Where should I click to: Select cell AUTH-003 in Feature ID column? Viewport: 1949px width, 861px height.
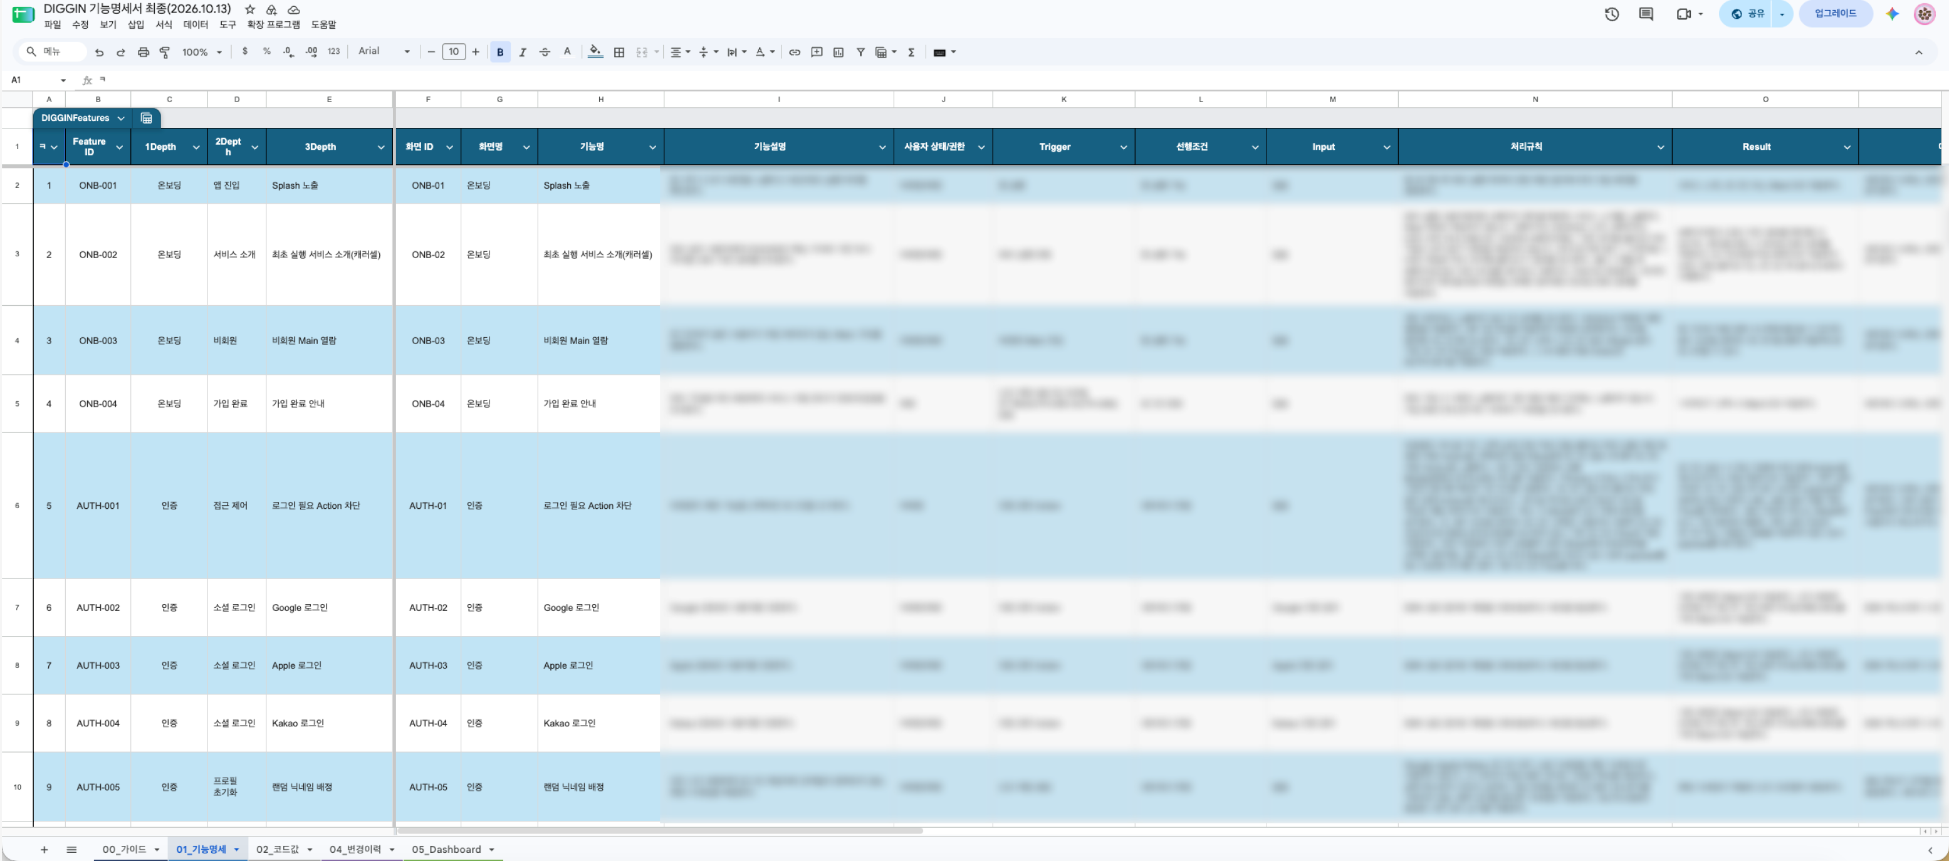[98, 665]
